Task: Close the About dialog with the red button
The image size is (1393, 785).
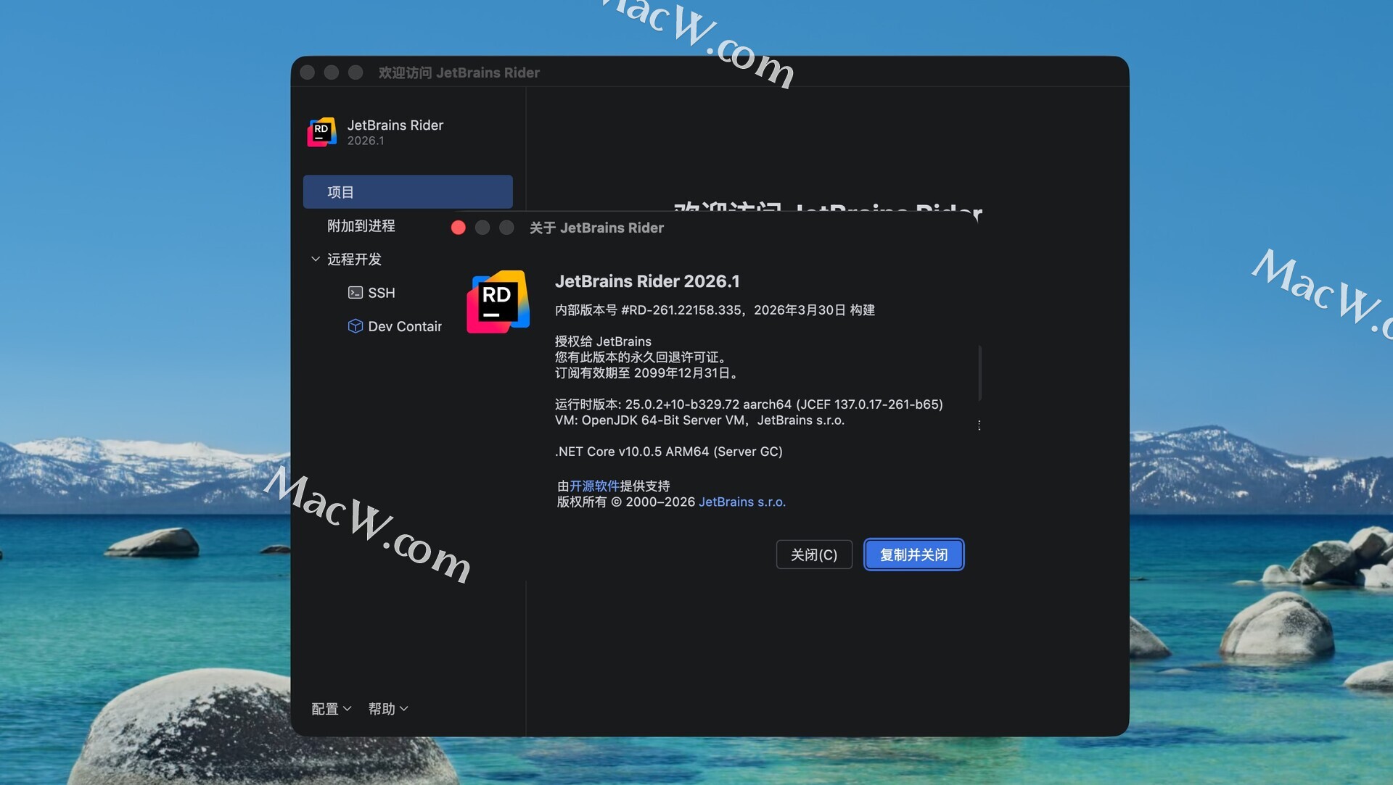Action: tap(458, 228)
